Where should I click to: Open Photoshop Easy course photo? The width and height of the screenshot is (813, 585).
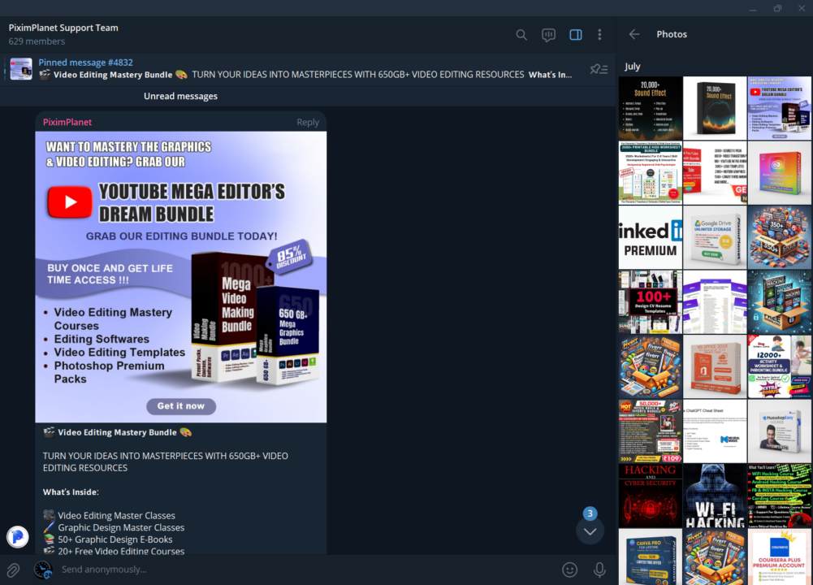coord(780,431)
